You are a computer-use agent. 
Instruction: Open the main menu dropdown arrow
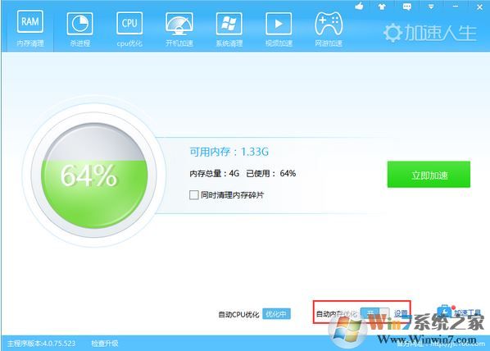tap(431, 7)
